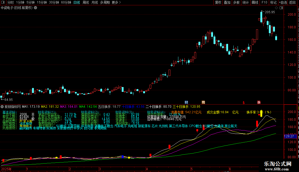Image resolution: width=299 pixels, height=172 pixels.
Task: Click the 叠加 overlay button
Action: point(227,2)
